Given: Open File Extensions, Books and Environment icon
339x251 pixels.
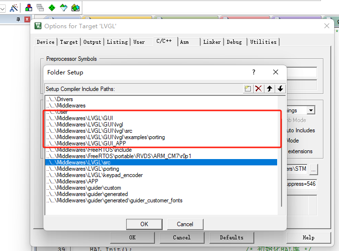Looking at the screenshot, I should click(29, 8).
